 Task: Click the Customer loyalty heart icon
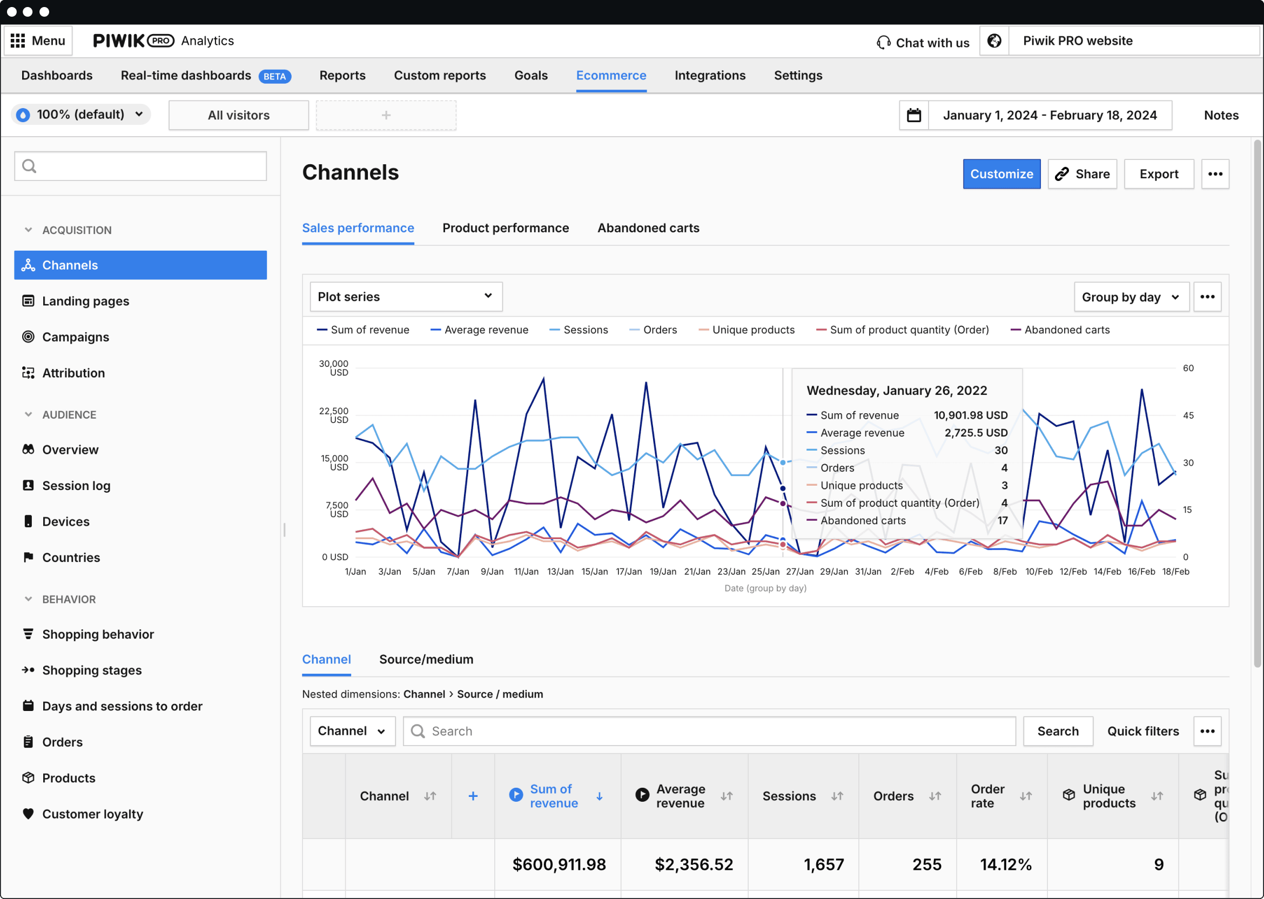point(28,814)
